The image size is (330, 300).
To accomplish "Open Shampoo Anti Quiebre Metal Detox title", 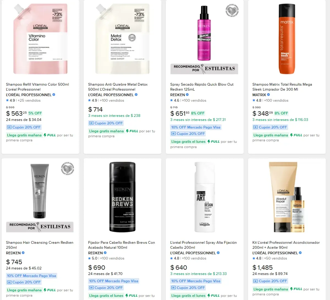I will pyautogui.click(x=118, y=87).
